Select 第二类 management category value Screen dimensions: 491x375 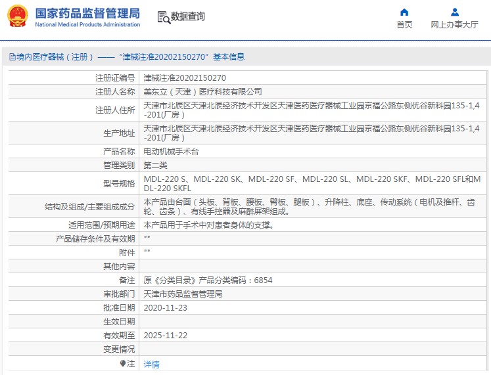(x=155, y=165)
